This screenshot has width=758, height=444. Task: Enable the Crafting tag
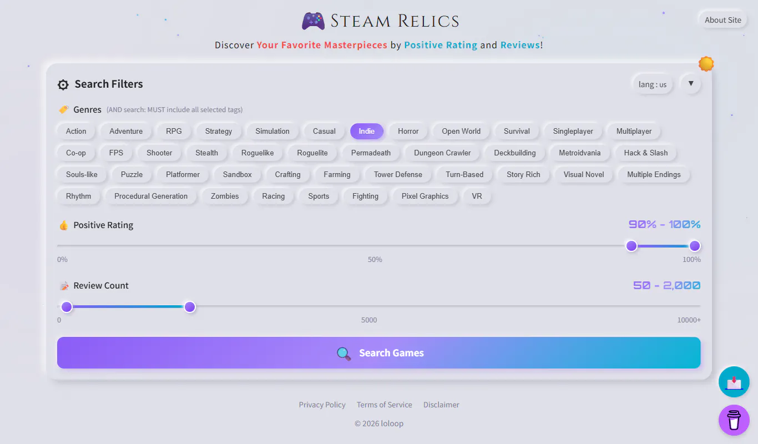(x=288, y=175)
